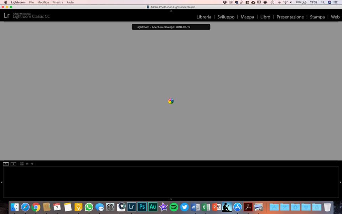
Task: Open System Preferences from the dock
Action: point(110,207)
